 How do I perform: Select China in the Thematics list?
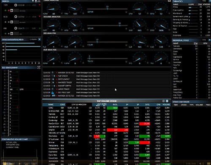192,7
